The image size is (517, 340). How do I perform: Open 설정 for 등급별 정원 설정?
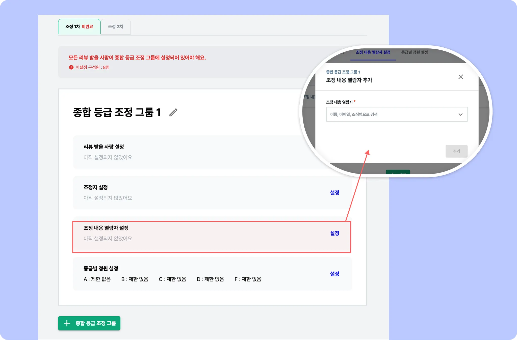(334, 274)
